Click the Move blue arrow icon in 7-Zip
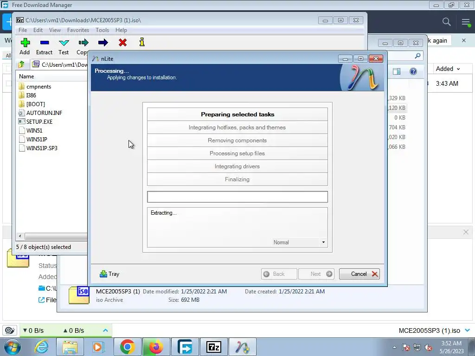 click(103, 42)
